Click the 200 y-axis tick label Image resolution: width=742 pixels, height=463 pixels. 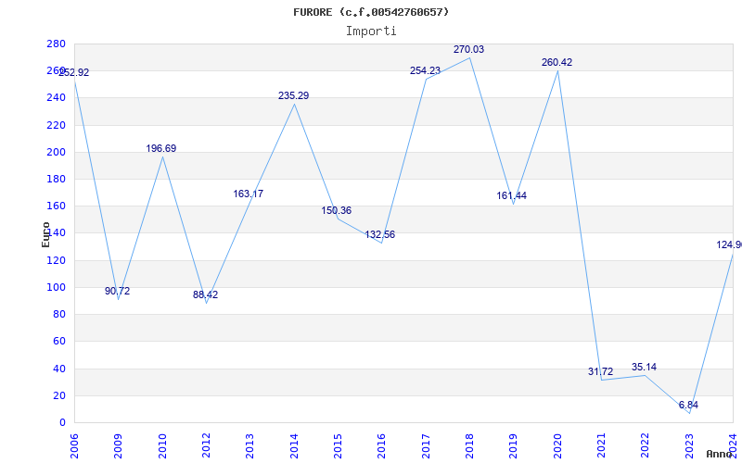tap(56, 152)
